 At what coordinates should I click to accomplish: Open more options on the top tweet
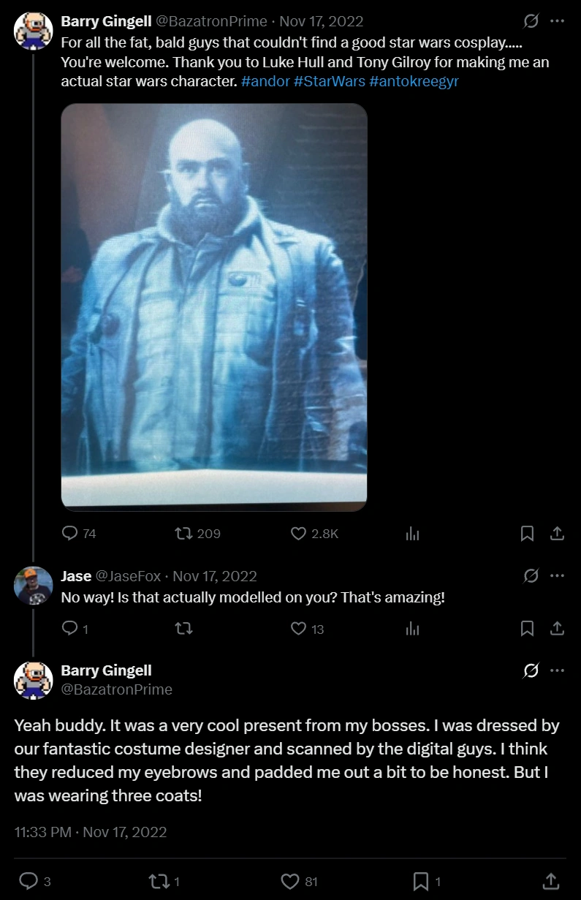557,21
